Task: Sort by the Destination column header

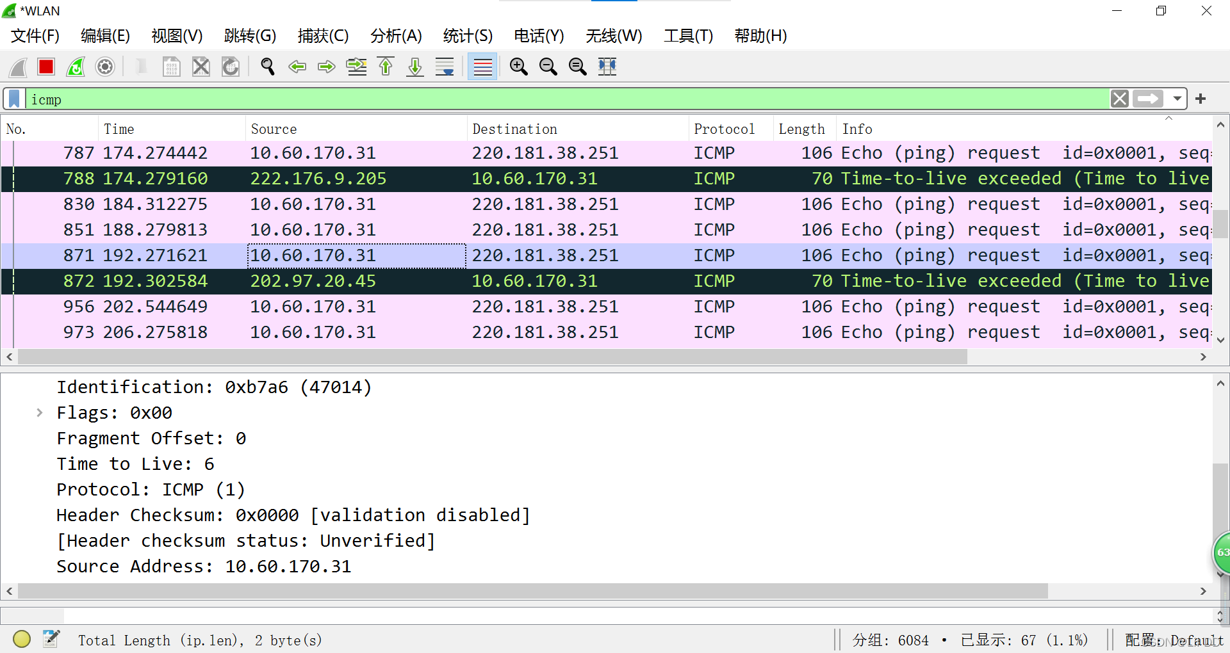Action: [x=578, y=129]
